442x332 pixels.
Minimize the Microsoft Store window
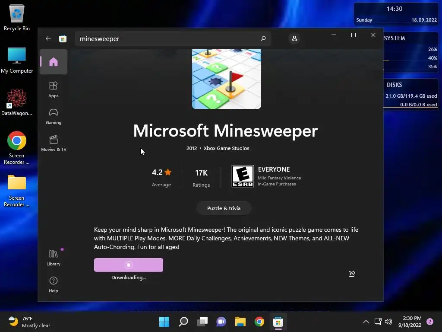(x=334, y=35)
